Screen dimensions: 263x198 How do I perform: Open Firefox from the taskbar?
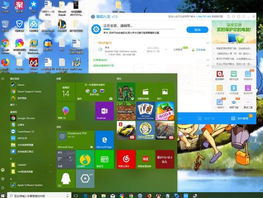coord(149,196)
